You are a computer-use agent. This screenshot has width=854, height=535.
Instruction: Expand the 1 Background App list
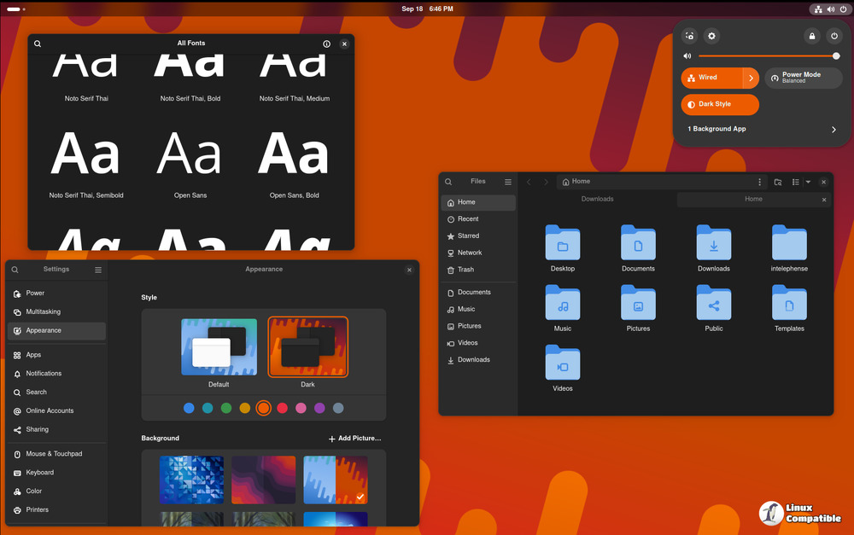pos(834,130)
